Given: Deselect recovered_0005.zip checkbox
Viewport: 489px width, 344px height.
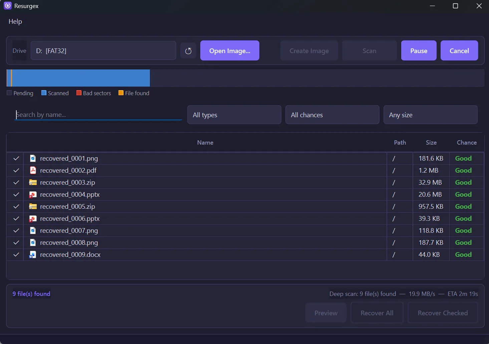Looking at the screenshot, I should (16, 206).
